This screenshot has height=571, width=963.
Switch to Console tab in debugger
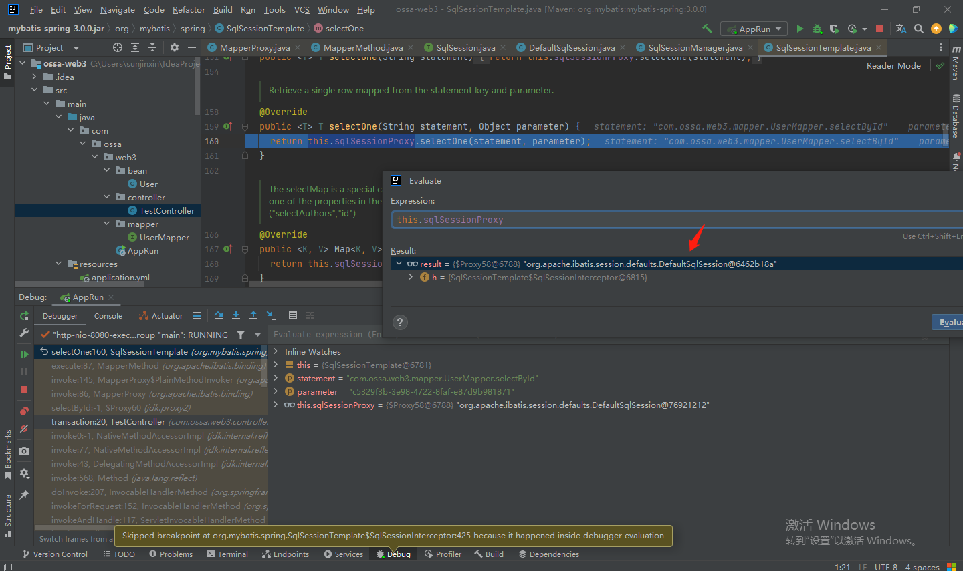point(108,316)
